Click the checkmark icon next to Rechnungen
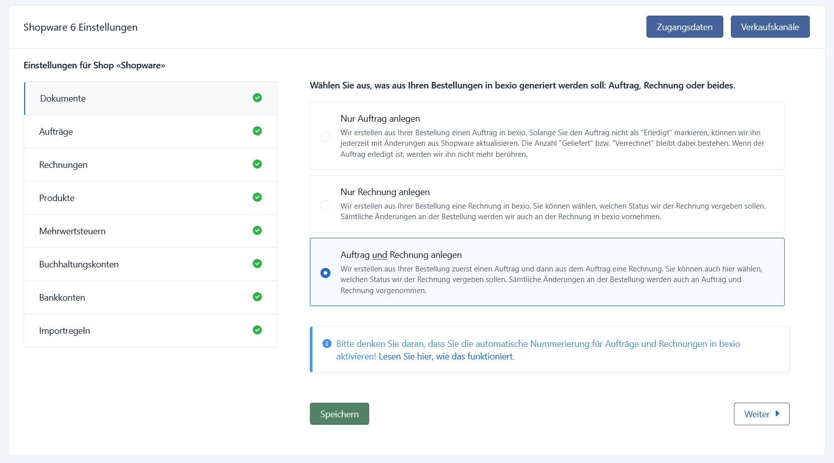 point(257,164)
